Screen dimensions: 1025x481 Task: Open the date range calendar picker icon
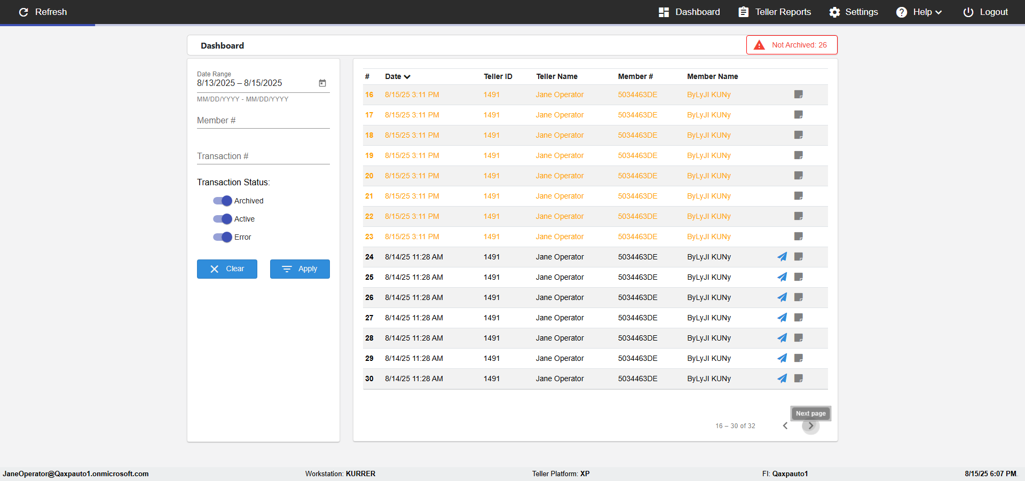coord(322,83)
